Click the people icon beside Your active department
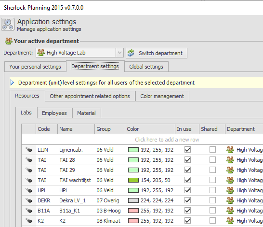Screen dimensions: 263x227 (9, 41)
